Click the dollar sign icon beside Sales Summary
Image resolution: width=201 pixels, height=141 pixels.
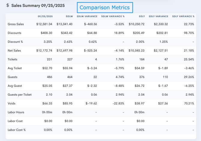tap(7, 5)
